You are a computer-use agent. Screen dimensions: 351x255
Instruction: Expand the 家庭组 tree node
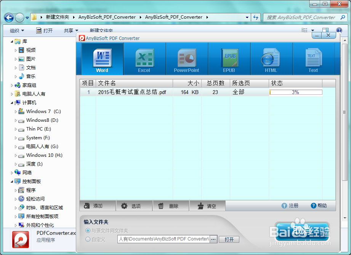(12, 85)
